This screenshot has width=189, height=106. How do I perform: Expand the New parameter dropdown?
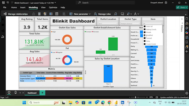[90, 14]
